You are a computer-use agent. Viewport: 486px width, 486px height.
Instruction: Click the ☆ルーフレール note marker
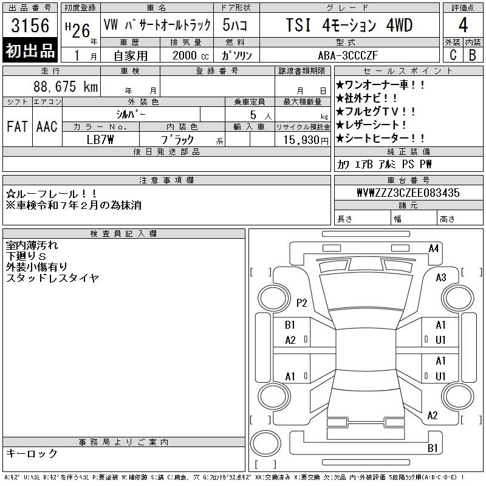tap(11, 194)
